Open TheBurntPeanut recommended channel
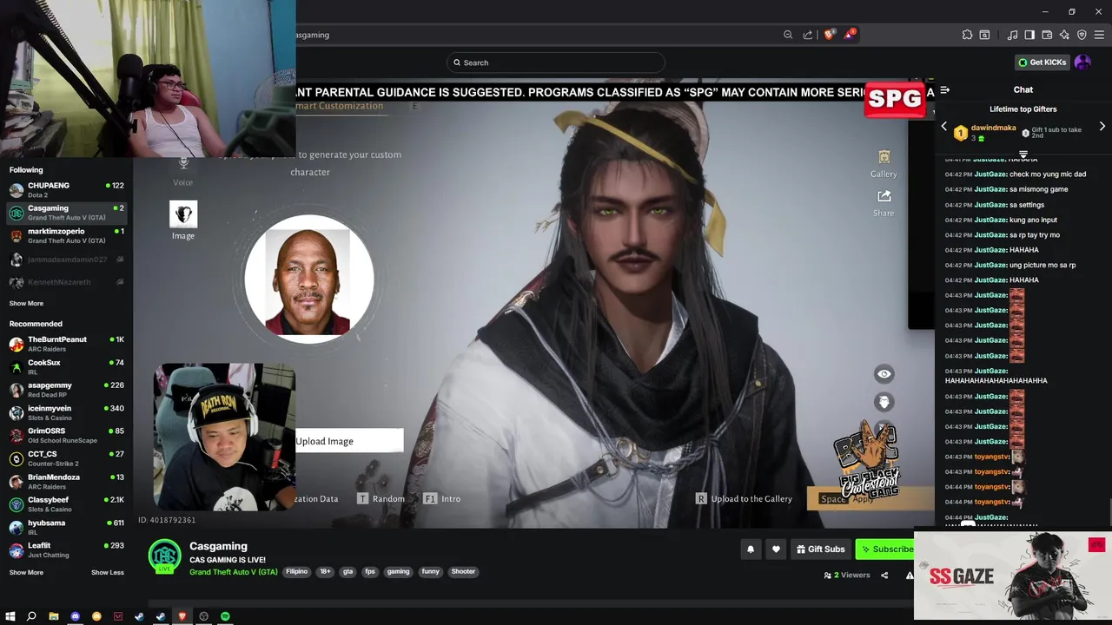This screenshot has width=1112, height=625. coord(67,344)
